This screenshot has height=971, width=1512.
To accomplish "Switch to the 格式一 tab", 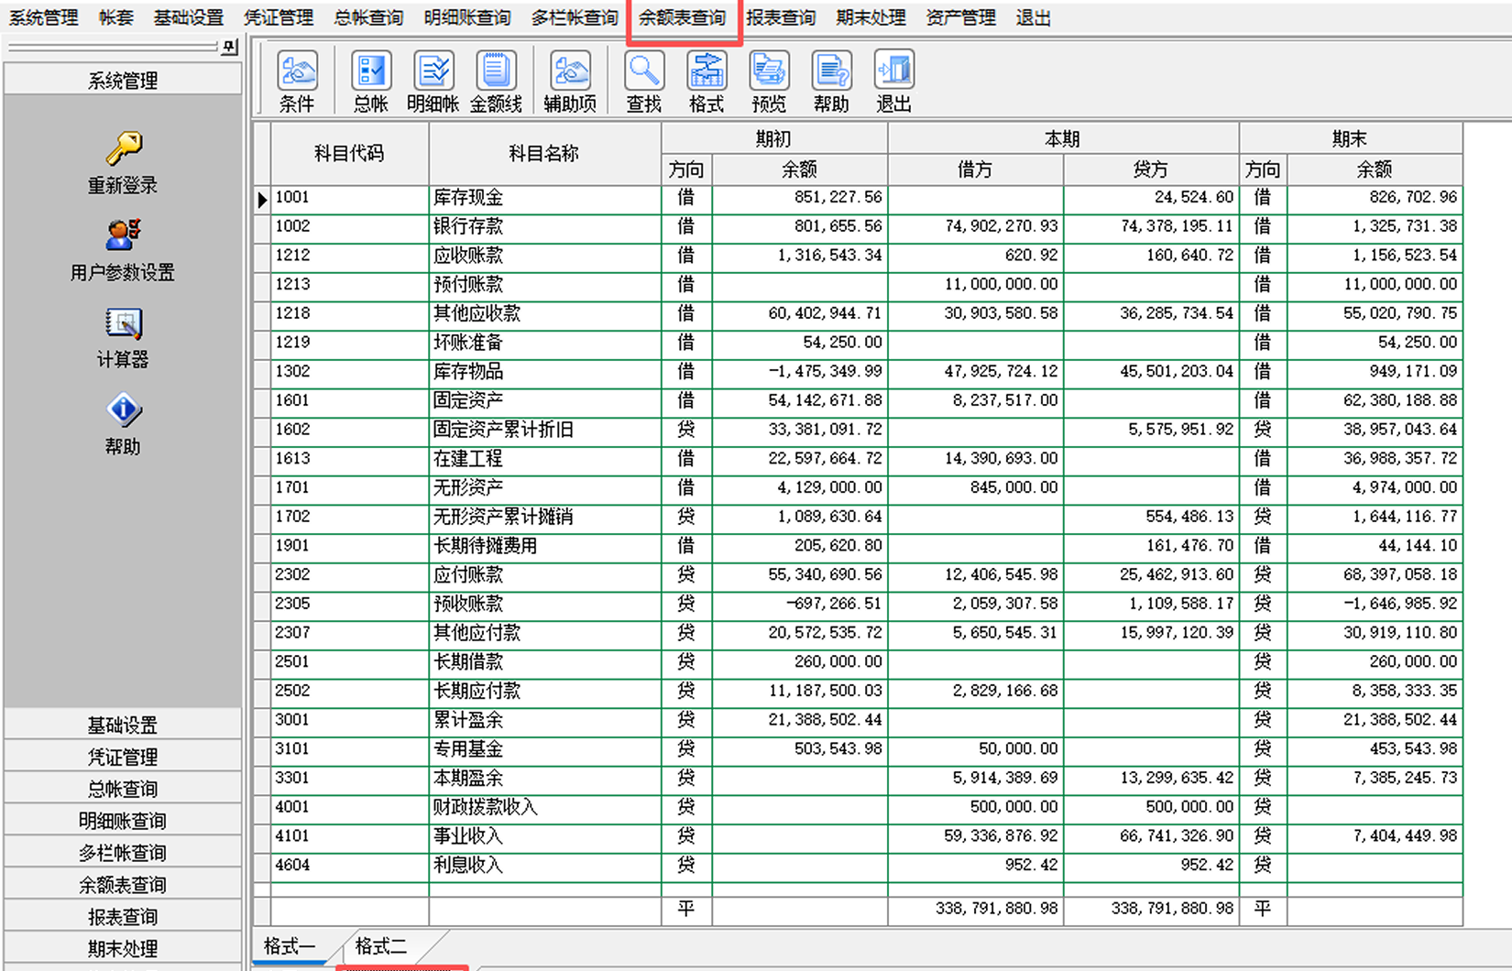I will (x=290, y=946).
